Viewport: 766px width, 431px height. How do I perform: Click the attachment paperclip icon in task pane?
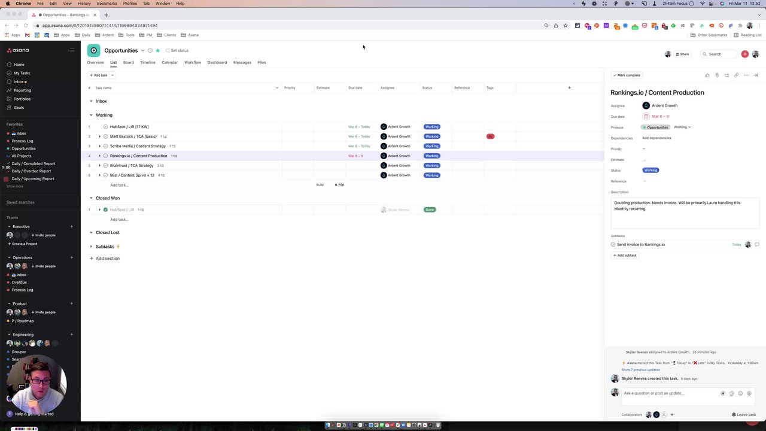(717, 75)
